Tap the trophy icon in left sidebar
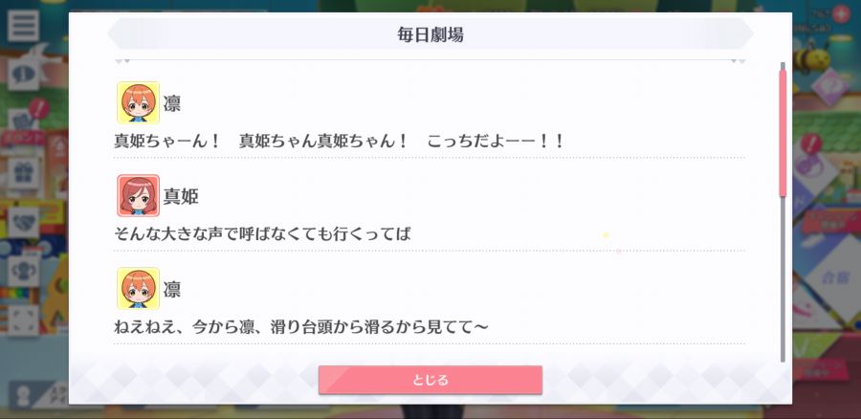The image size is (861, 419). tap(23, 272)
